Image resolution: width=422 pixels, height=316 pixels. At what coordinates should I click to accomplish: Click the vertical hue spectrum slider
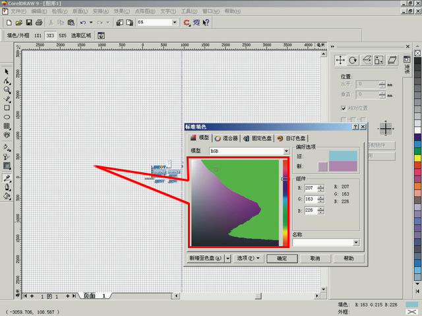tap(285, 203)
